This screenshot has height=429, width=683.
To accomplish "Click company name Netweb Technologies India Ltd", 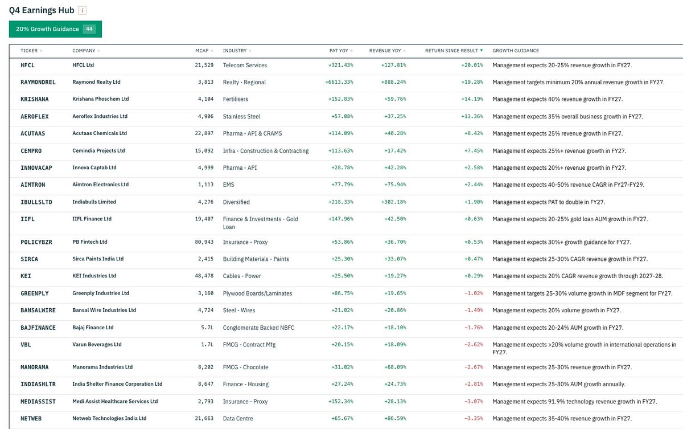I will point(109,419).
